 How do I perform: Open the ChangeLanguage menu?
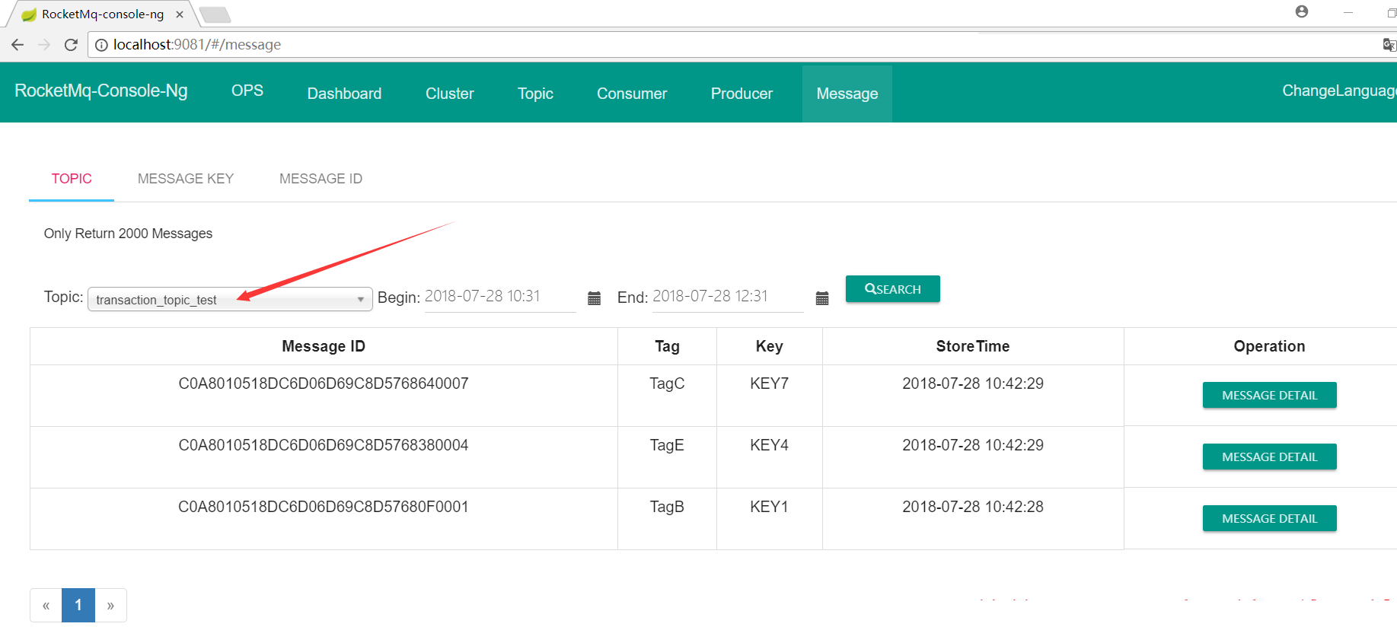(x=1339, y=91)
